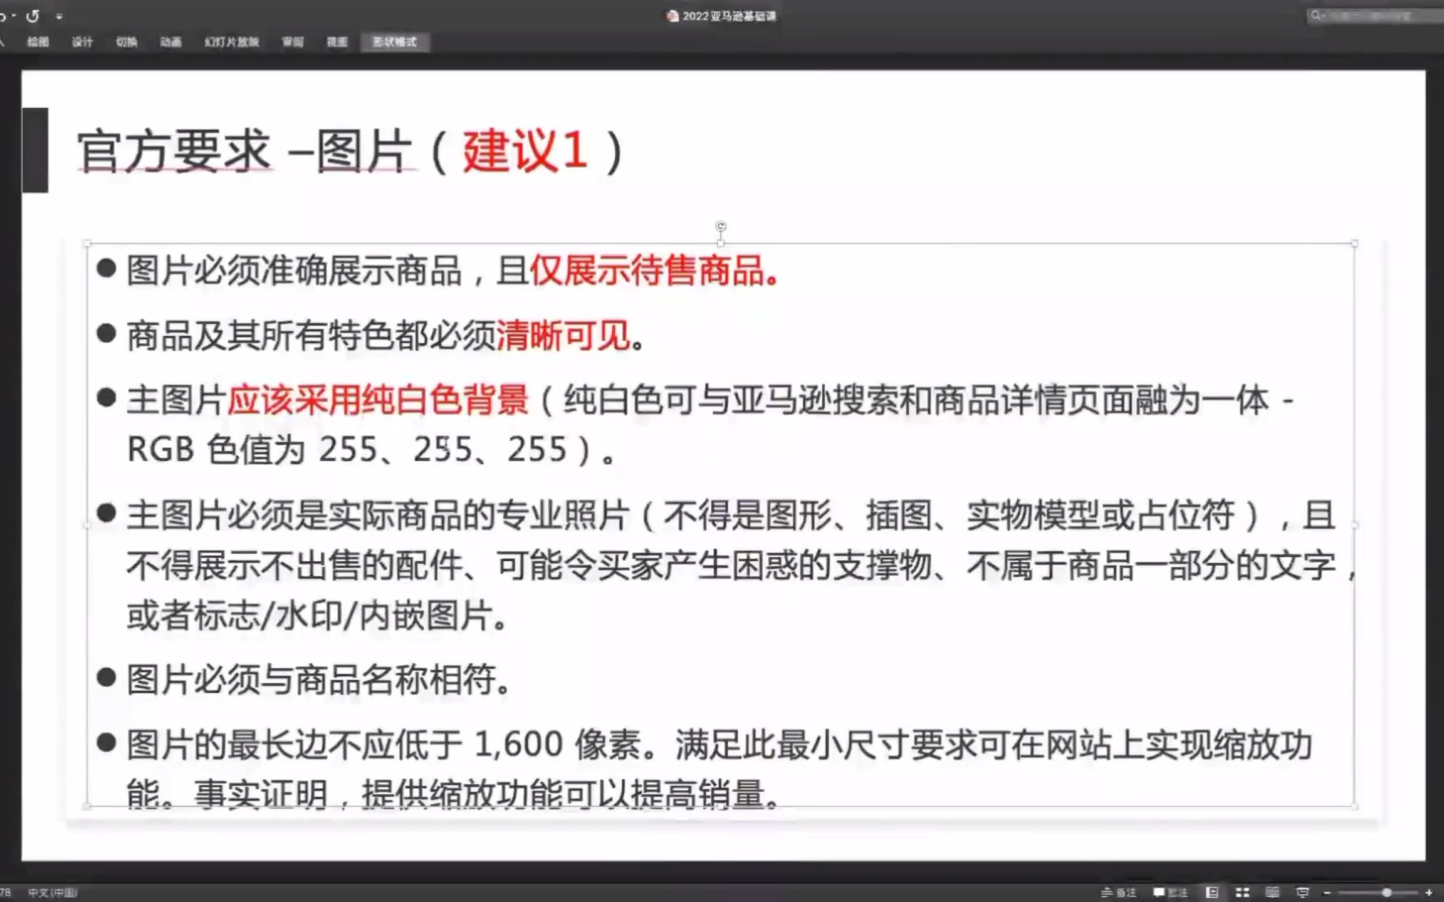Screen dimensions: 1444x902
Task: Select the 形状格式 (Shape Format) tab
Action: [x=395, y=42]
